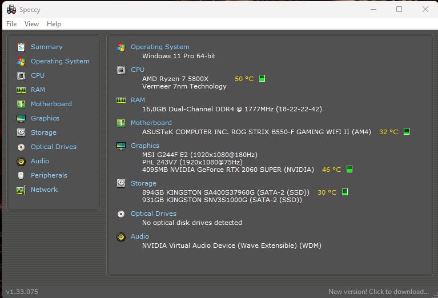The width and height of the screenshot is (438, 298).
Task: Click the Windows flag icon in summary panel
Action: pyautogui.click(x=121, y=47)
